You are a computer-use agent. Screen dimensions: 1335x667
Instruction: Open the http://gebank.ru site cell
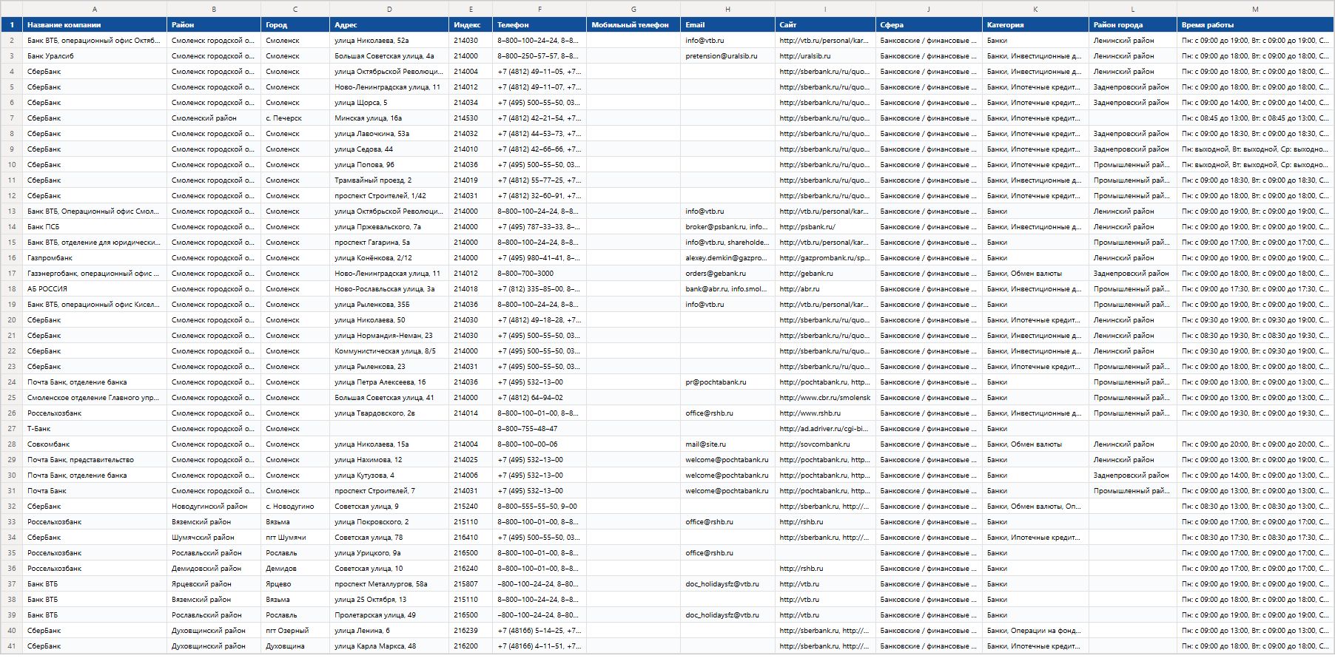[825, 274]
